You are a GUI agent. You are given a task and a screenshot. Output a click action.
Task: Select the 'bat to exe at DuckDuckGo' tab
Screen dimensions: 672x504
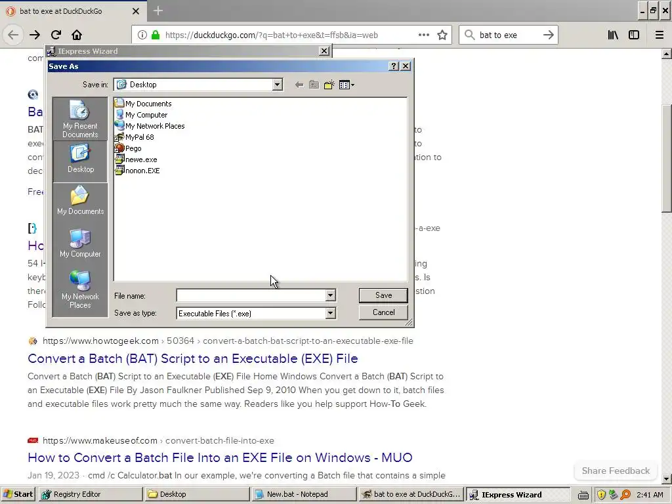pyautogui.click(x=73, y=11)
